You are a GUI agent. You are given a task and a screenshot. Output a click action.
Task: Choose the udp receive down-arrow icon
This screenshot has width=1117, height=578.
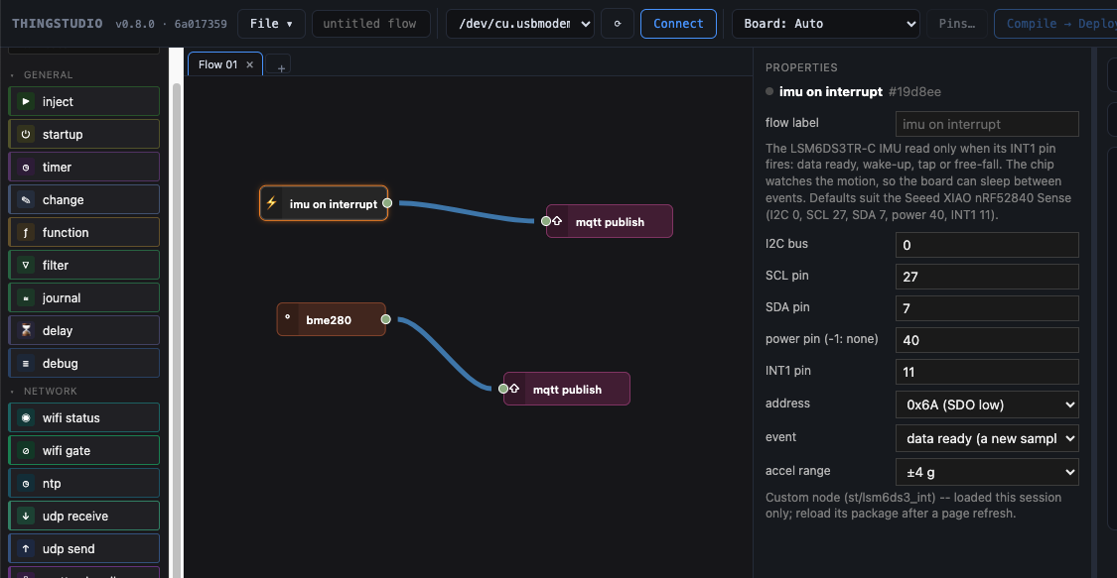tap(26, 517)
